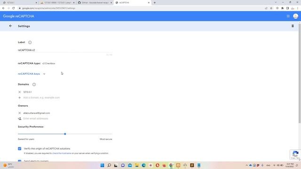This screenshot has width=301, height=169.
Task: Set security slider to Easiest for users end
Action: tap(18, 134)
